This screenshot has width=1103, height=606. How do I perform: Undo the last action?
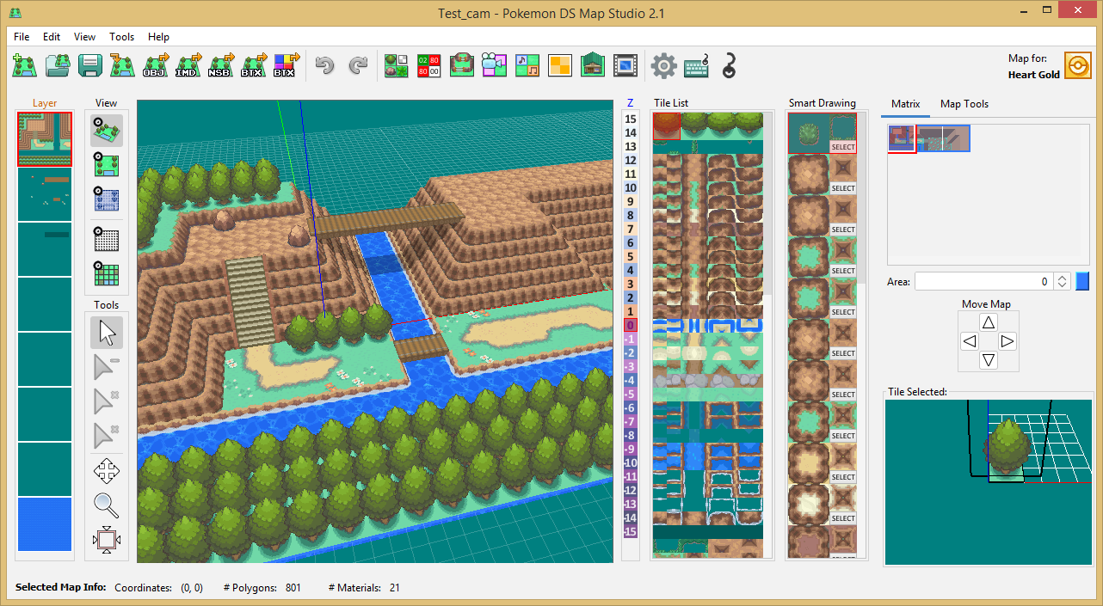(324, 65)
